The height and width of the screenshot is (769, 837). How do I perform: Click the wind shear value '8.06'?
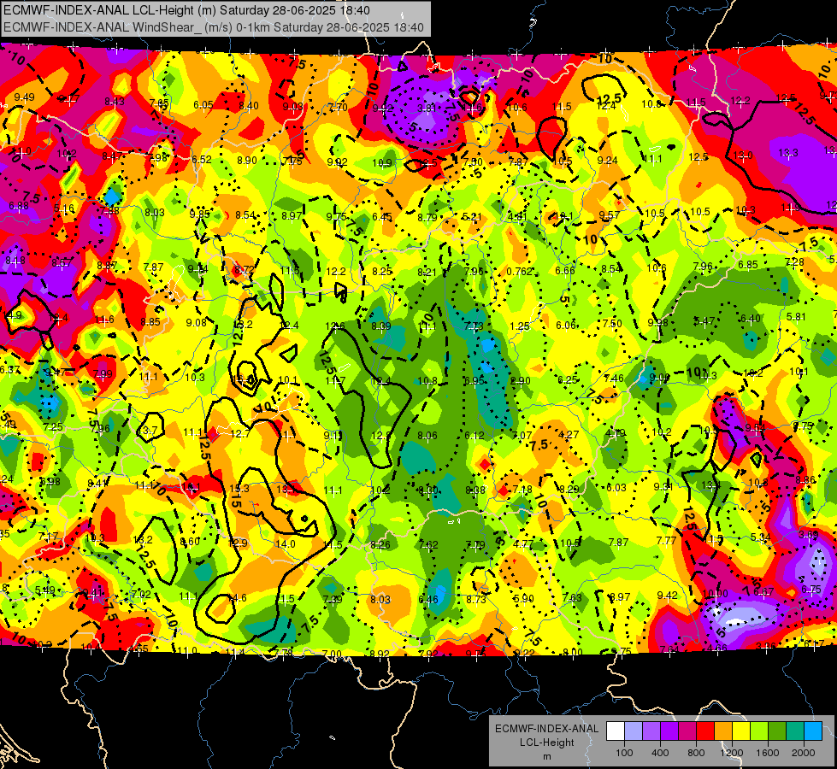coord(427,436)
